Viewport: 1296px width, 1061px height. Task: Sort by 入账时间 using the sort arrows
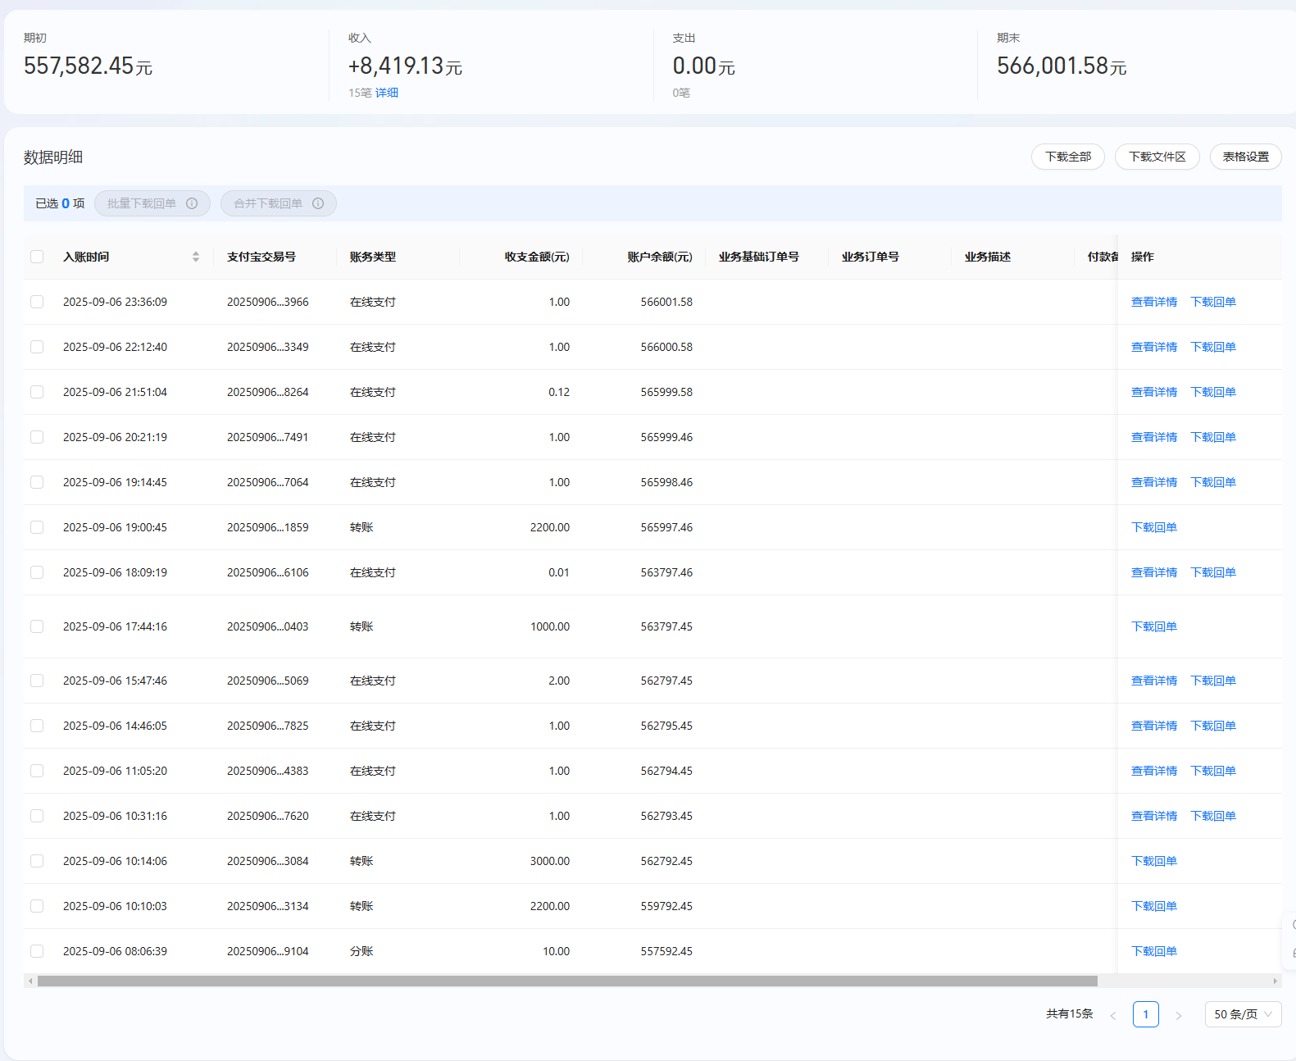point(196,257)
